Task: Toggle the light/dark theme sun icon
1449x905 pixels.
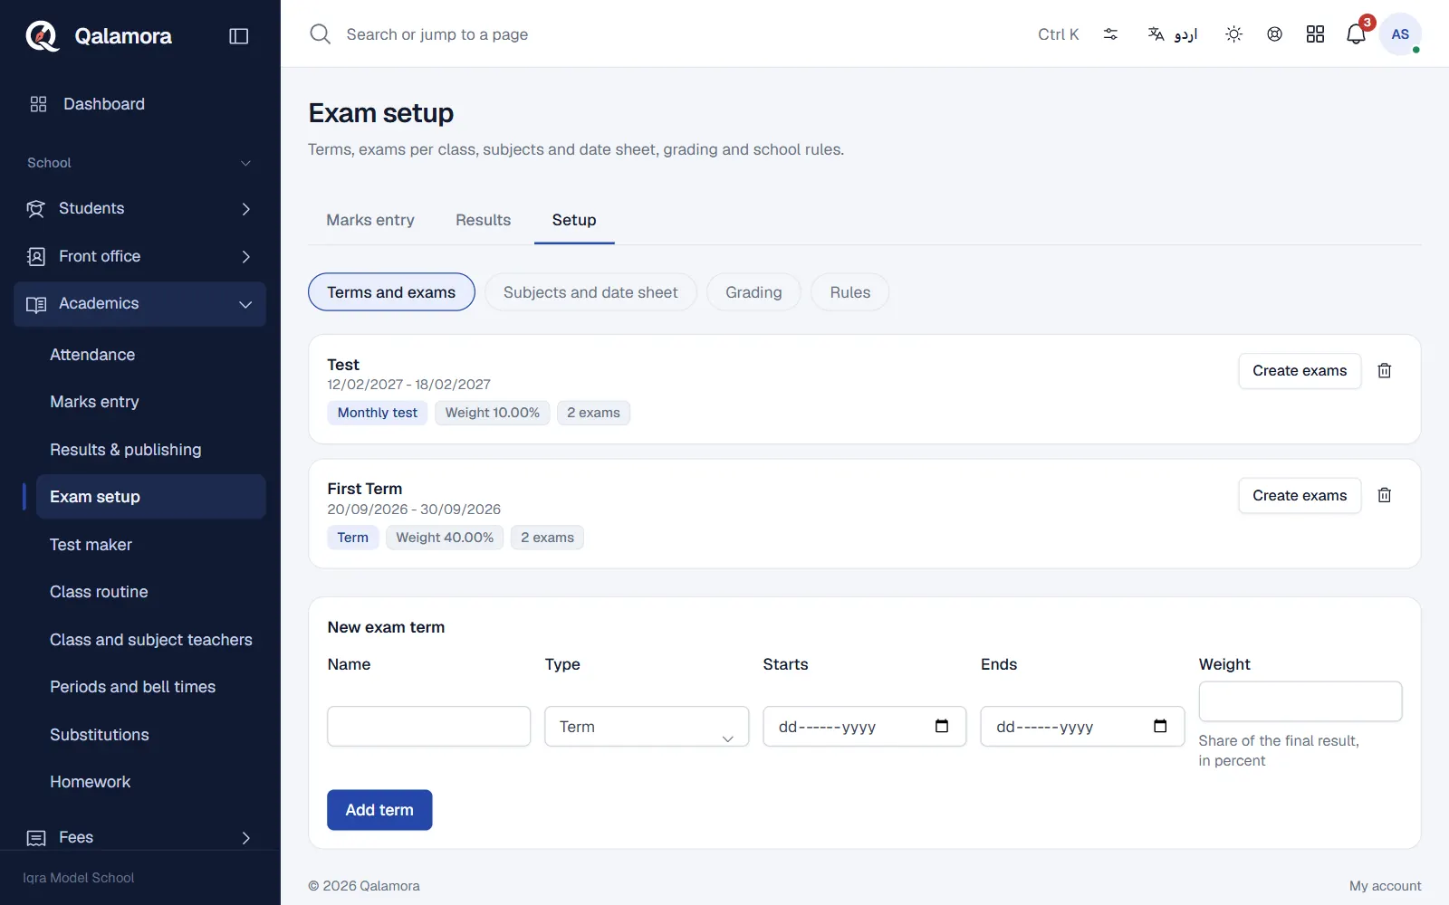Action: (1233, 34)
